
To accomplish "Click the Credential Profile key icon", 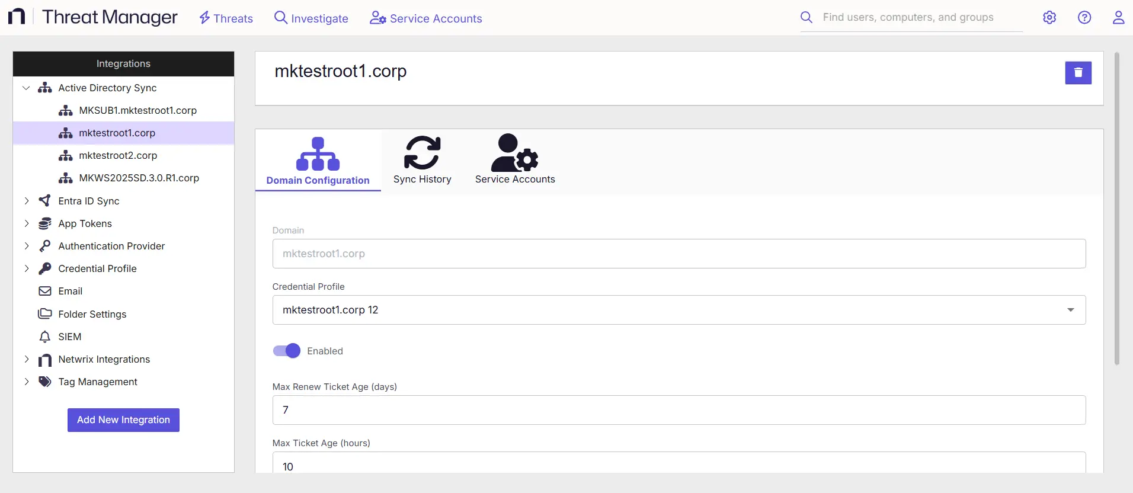I will click(x=45, y=268).
